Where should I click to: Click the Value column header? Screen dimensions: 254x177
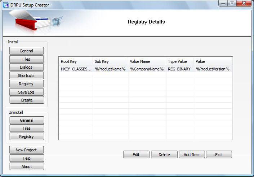(213, 61)
